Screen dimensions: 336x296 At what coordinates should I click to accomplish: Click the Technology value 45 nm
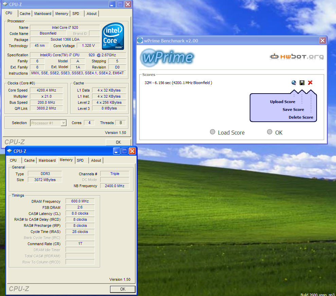[x=40, y=45]
